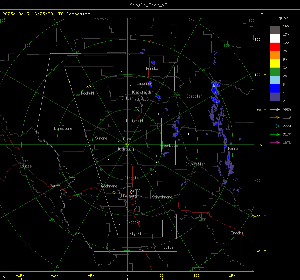This screenshot has width=300, height=280.
Task: Pick the blue 4-8 color swatch
Action: tap(275, 89)
